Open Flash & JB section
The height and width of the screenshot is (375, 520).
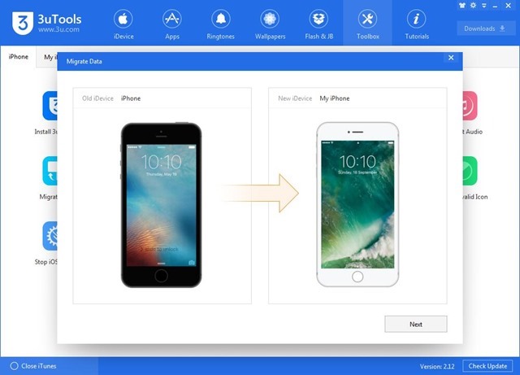318,24
